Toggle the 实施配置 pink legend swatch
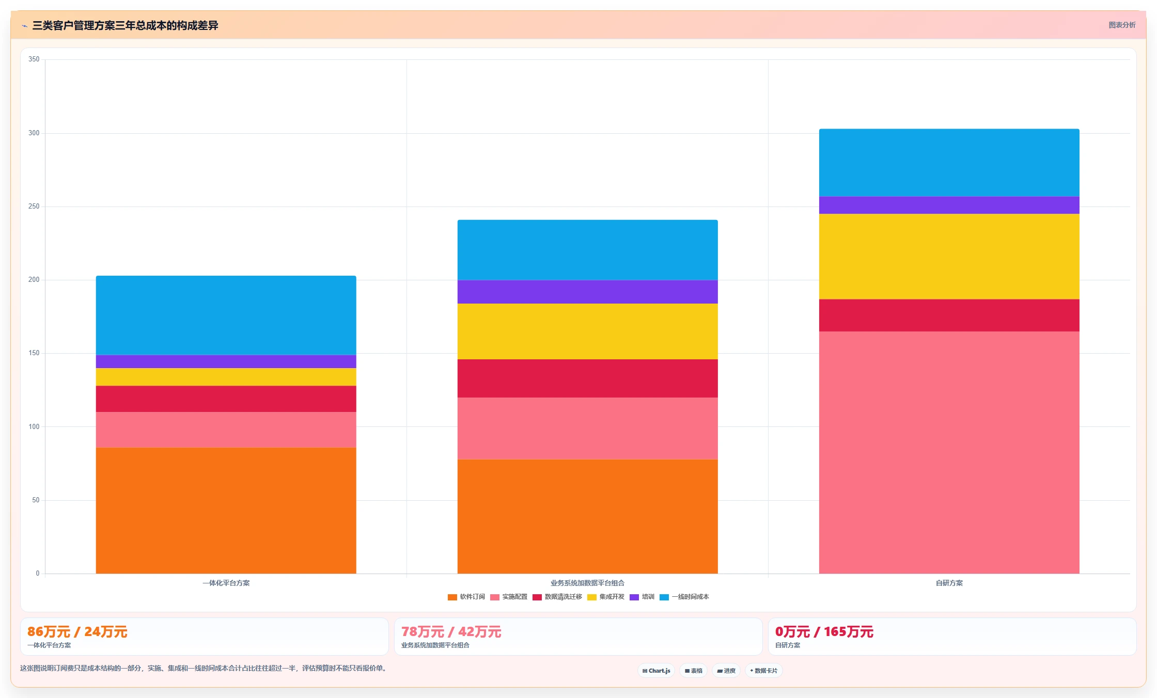The image size is (1157, 698). coord(494,597)
